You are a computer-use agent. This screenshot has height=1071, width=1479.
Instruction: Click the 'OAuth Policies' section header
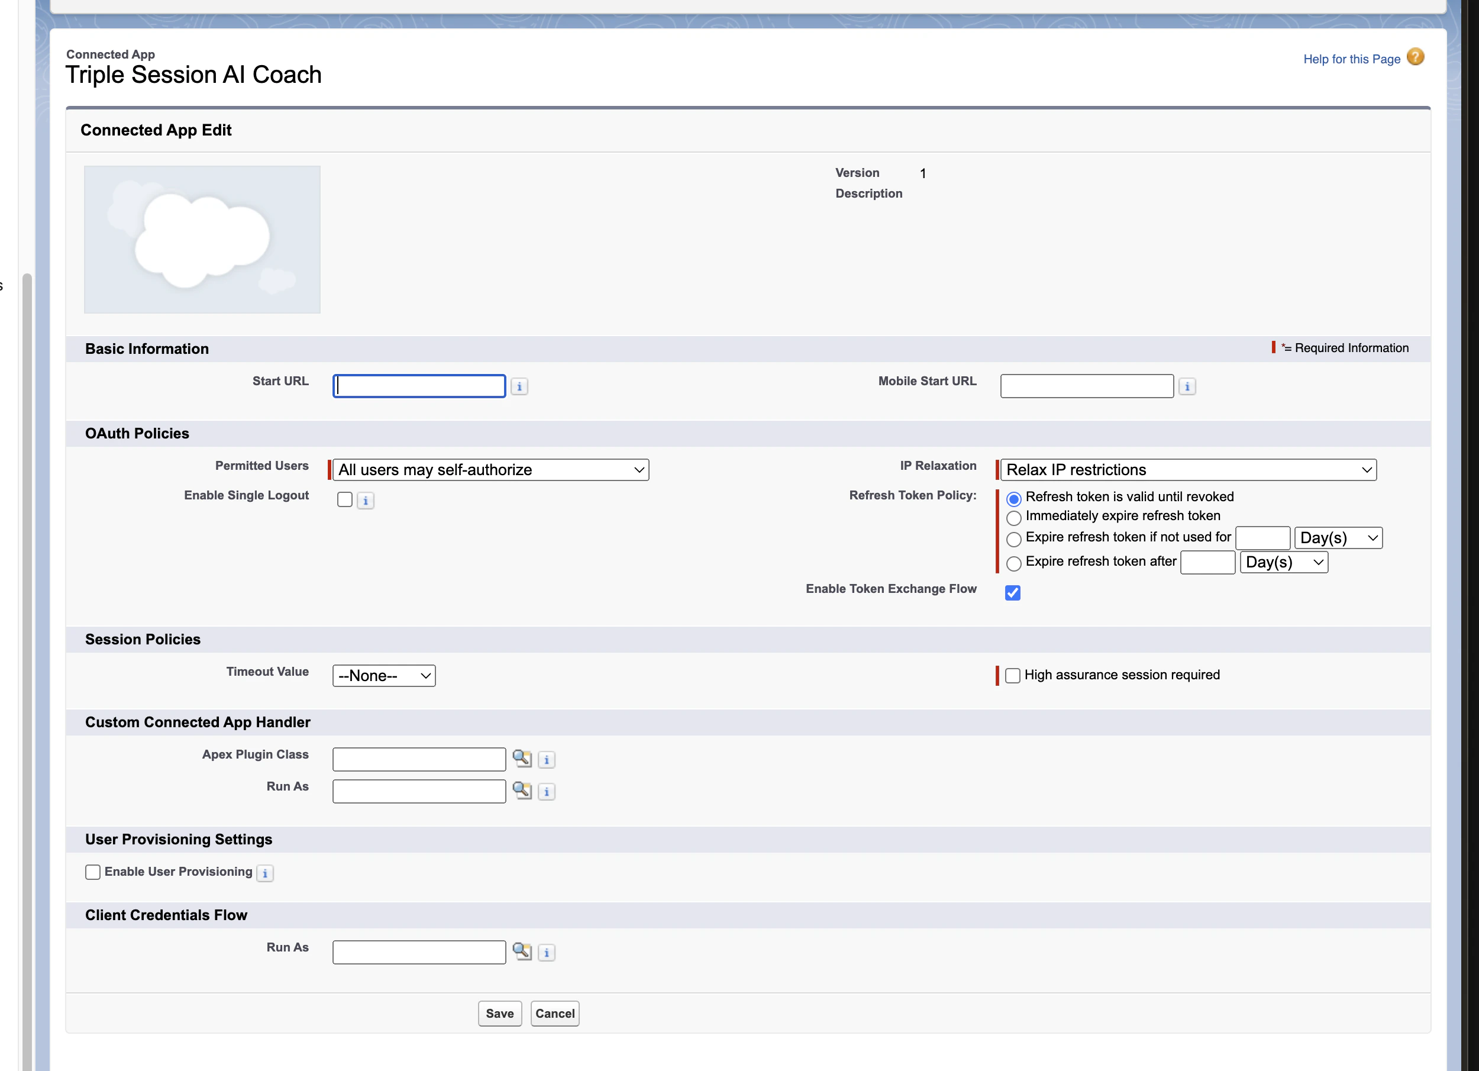point(137,434)
